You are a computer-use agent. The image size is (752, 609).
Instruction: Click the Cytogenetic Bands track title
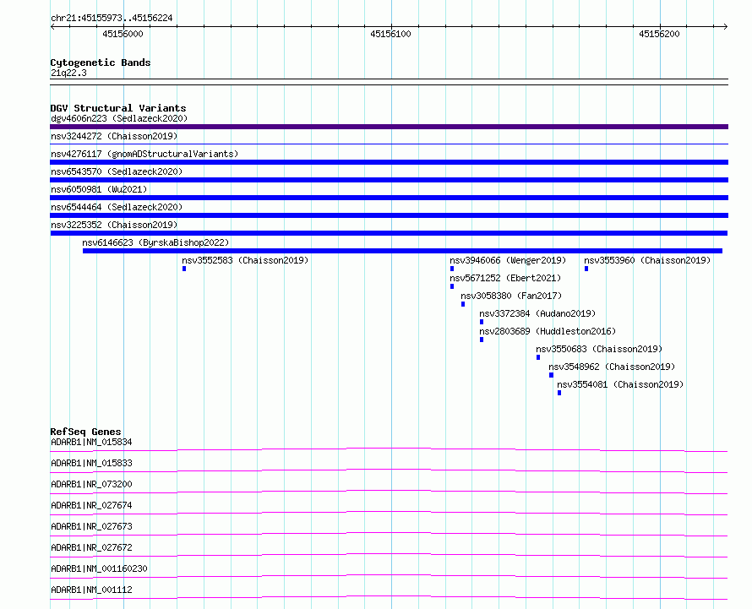click(101, 63)
